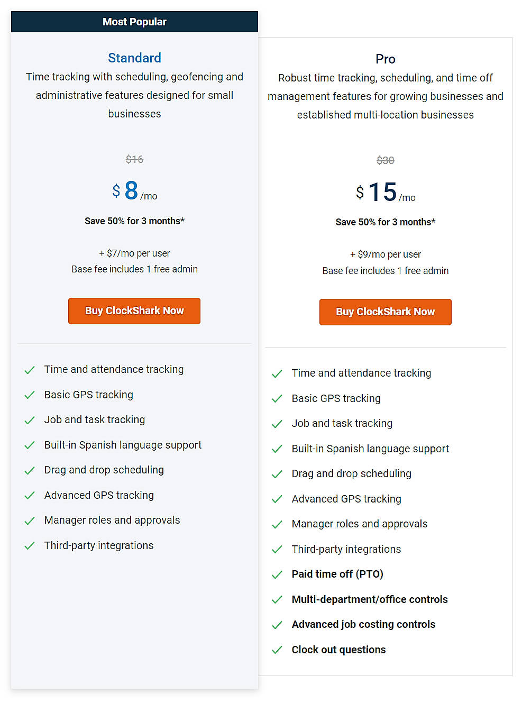Click the Pro plan heading

[x=385, y=59]
